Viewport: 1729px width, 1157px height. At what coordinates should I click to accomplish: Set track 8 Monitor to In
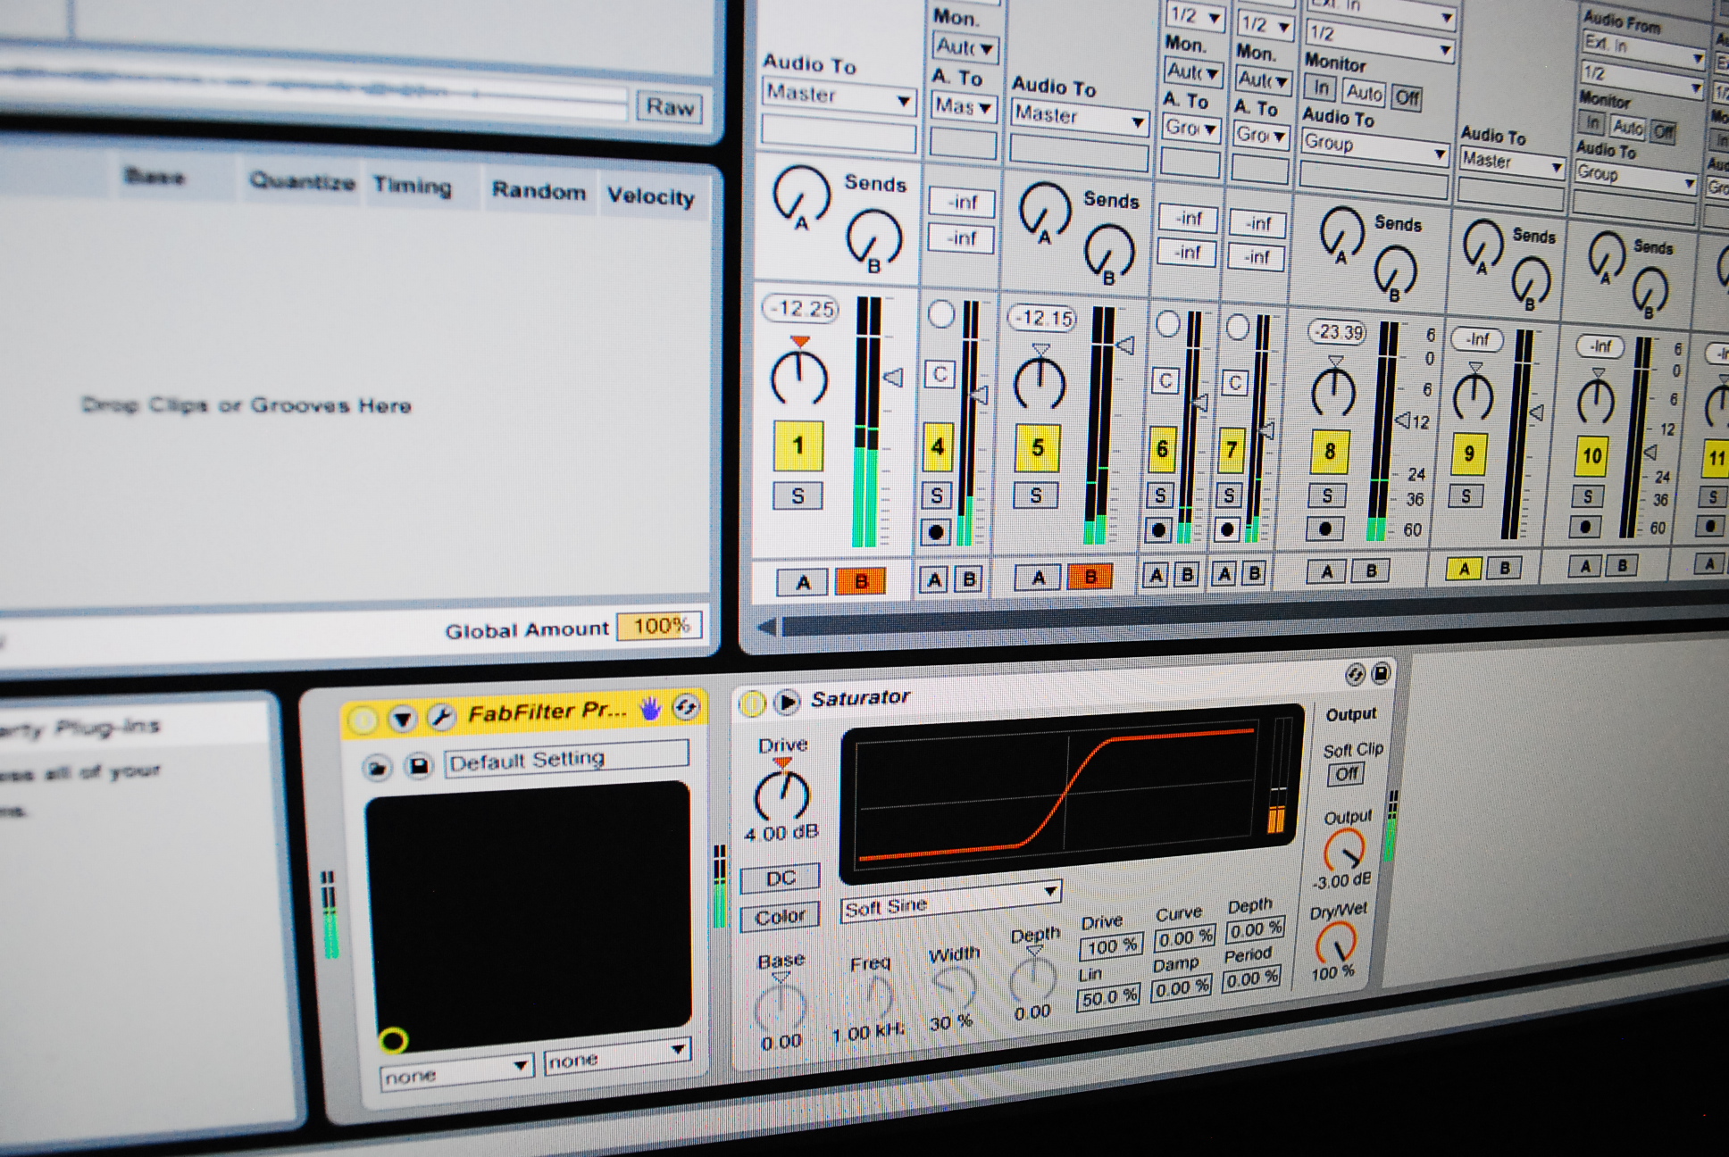(x=1320, y=88)
